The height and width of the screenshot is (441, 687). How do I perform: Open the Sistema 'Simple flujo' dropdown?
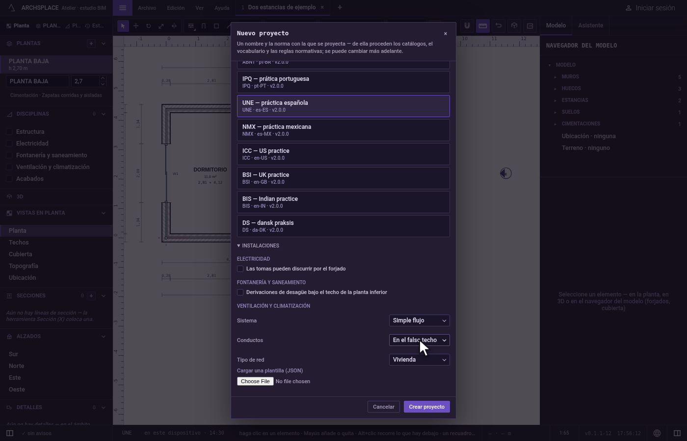click(420, 320)
